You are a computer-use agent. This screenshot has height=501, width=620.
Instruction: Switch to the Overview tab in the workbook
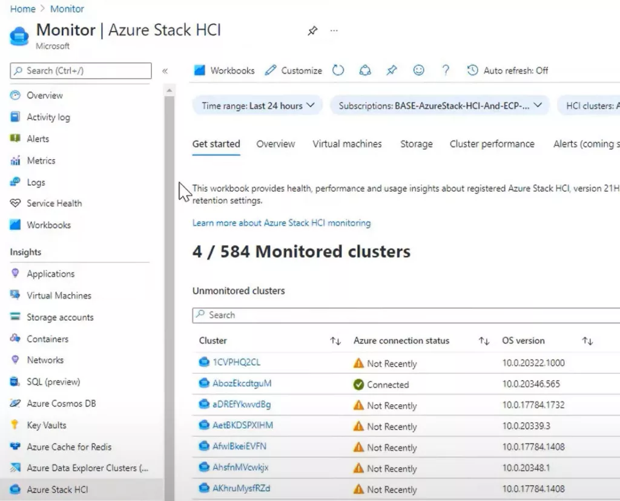tap(275, 144)
